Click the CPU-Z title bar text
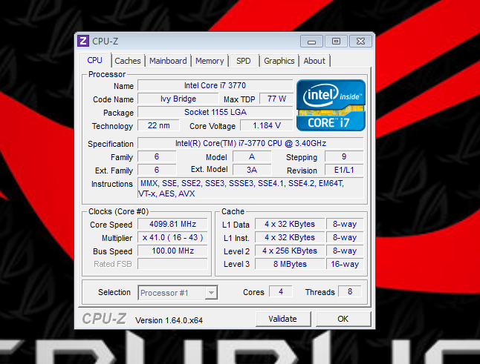 [x=105, y=42]
